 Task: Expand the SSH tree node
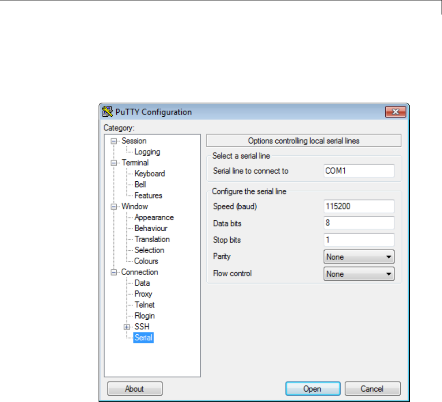pyautogui.click(x=127, y=327)
